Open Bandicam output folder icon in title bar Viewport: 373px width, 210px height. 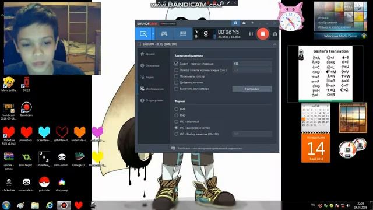[x=244, y=23]
